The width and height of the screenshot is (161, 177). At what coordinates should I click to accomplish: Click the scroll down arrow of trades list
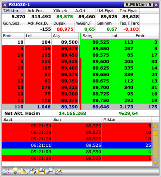pyautogui.click(x=156, y=163)
